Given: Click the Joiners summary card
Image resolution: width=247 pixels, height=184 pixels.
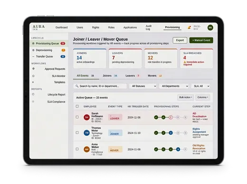Looking at the screenshot, I should click(90, 58).
